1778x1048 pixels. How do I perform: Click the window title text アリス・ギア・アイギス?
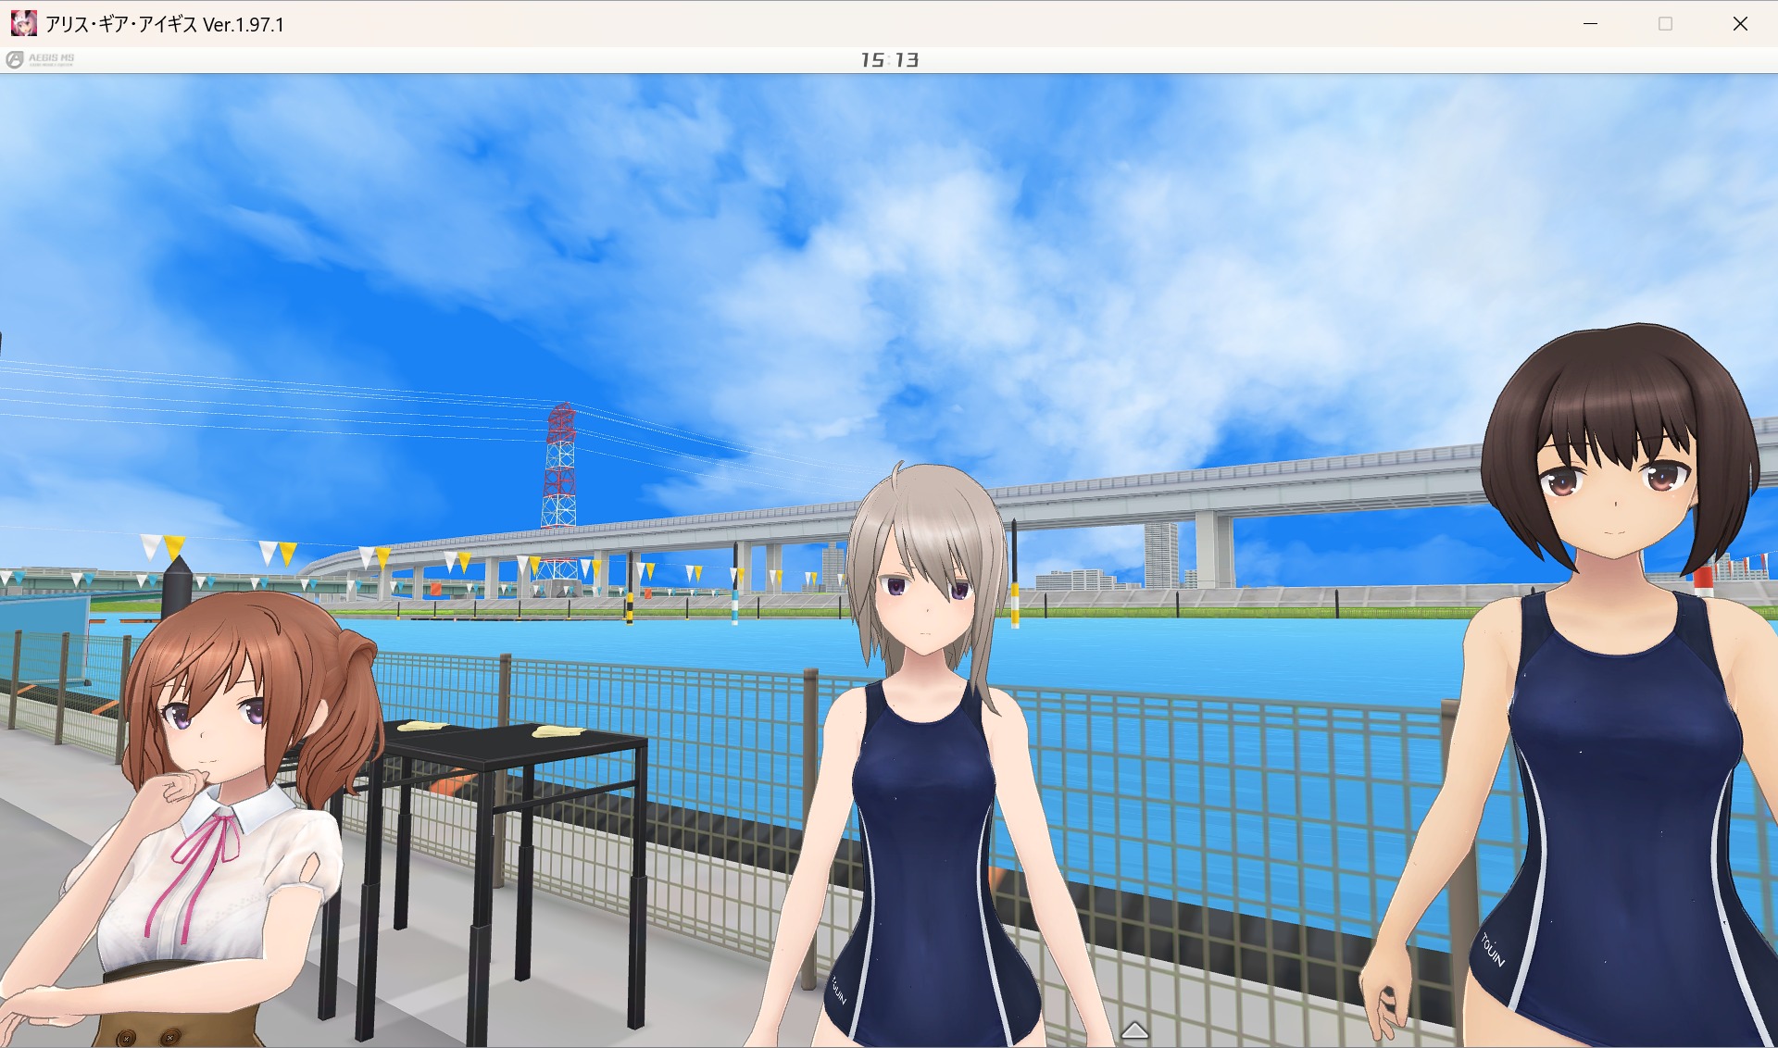(x=122, y=25)
